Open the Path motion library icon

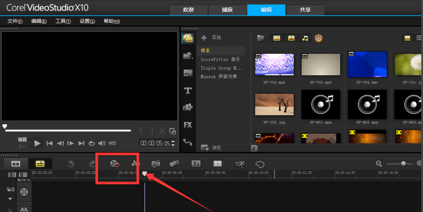188,143
